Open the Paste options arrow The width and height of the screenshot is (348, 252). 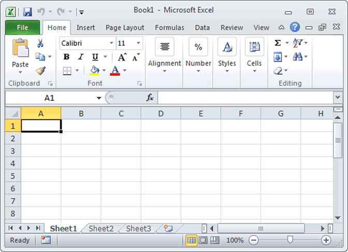tap(20, 72)
